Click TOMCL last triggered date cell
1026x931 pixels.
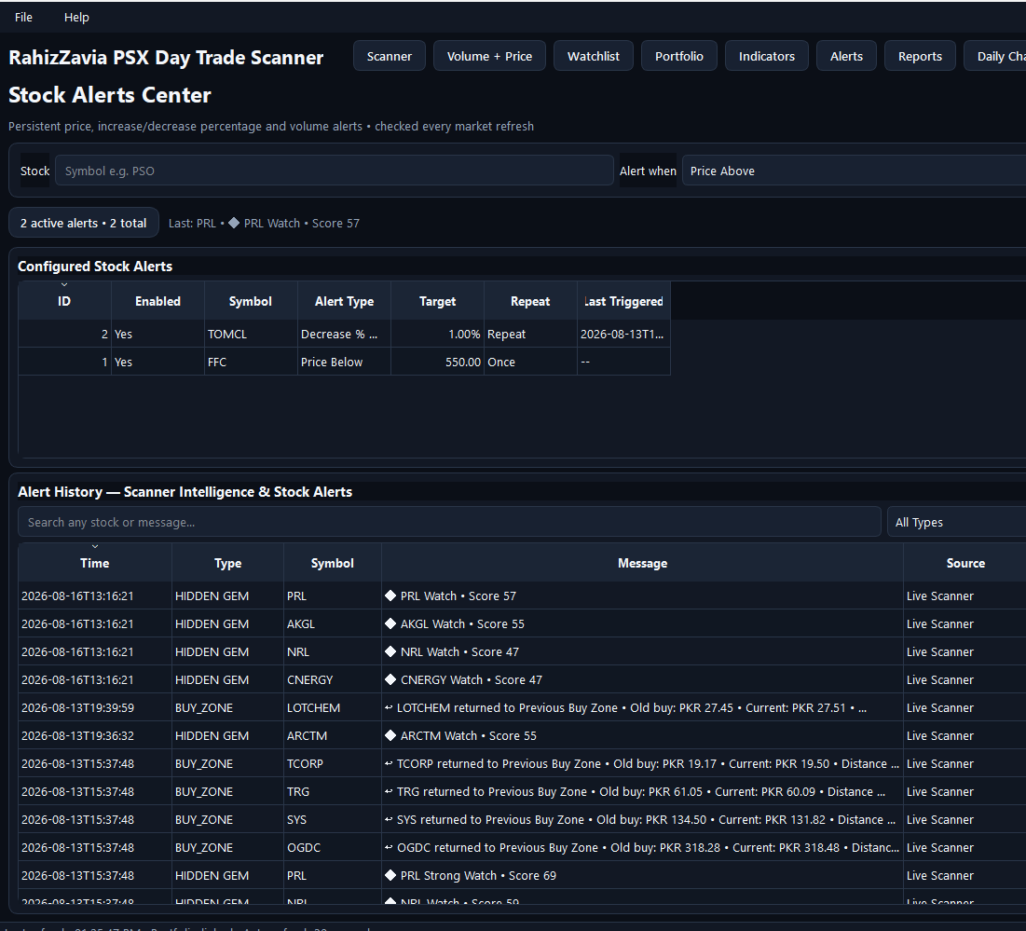coord(623,335)
